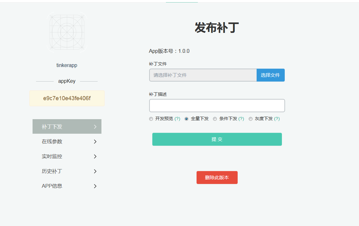Click the chevron beside 在线参数
Screen dimensions: 359x226
click(x=95, y=142)
